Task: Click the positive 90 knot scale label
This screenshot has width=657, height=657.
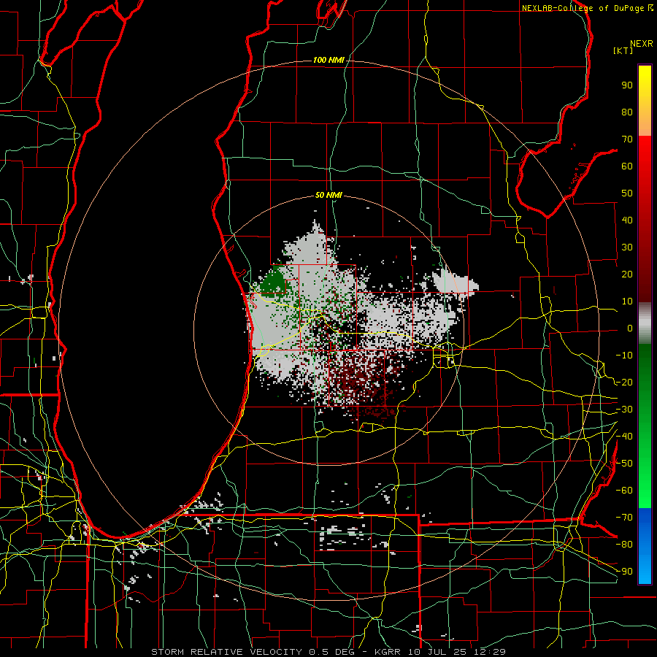Action: click(627, 85)
